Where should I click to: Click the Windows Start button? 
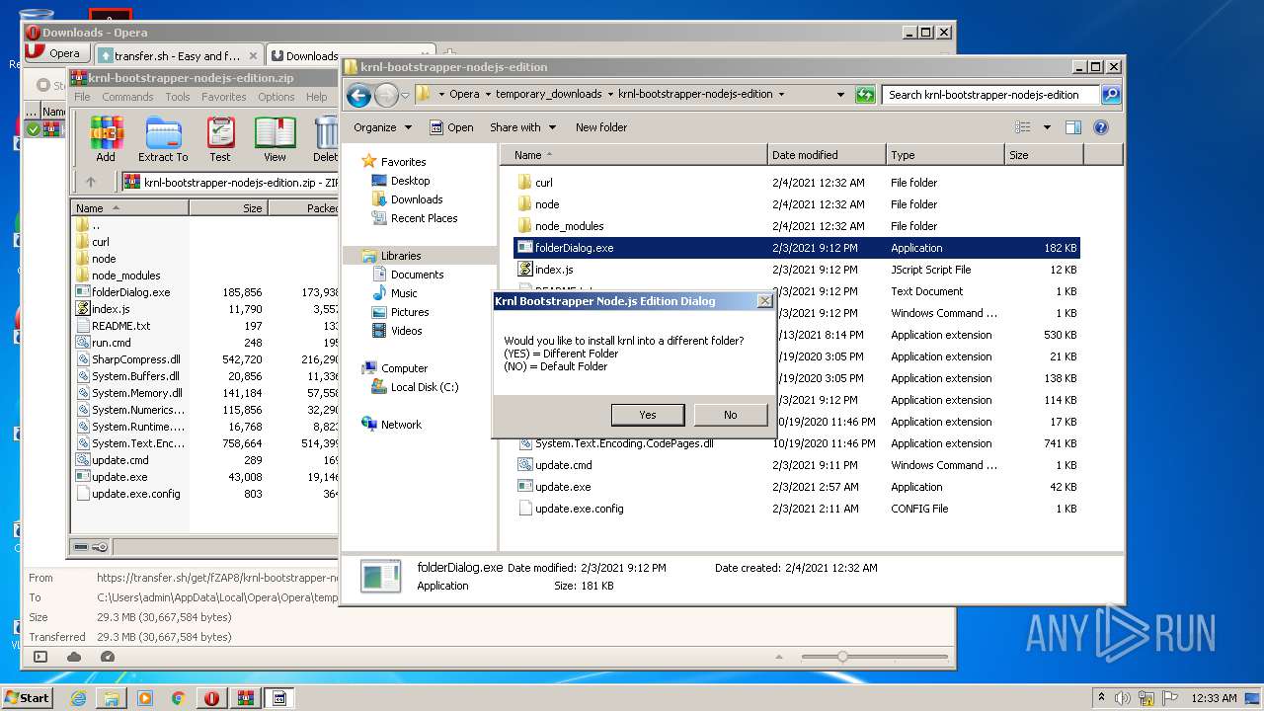click(27, 698)
